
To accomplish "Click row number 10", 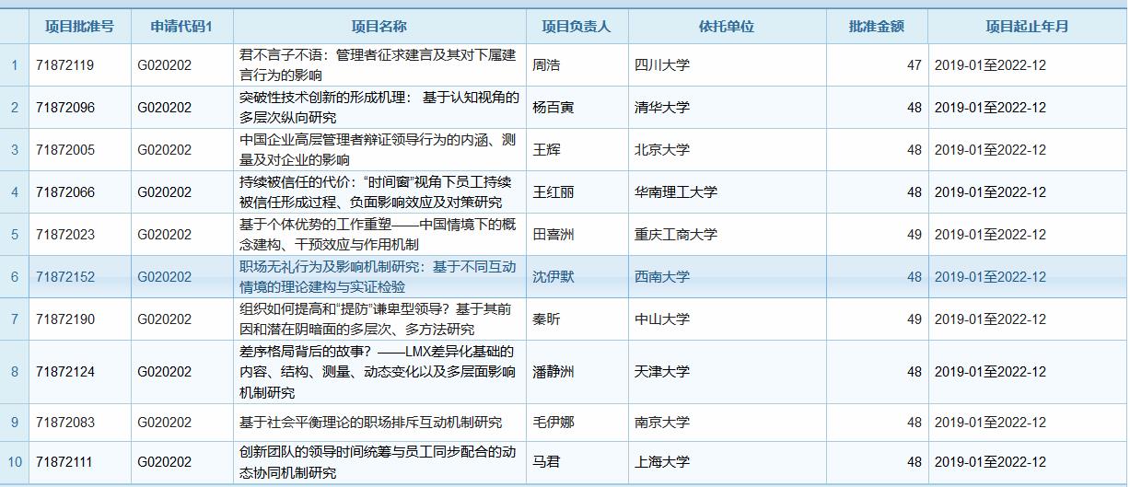I will pos(15,462).
